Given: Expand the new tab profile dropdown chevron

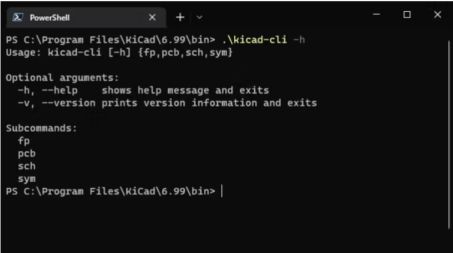Looking at the screenshot, I should coord(199,18).
